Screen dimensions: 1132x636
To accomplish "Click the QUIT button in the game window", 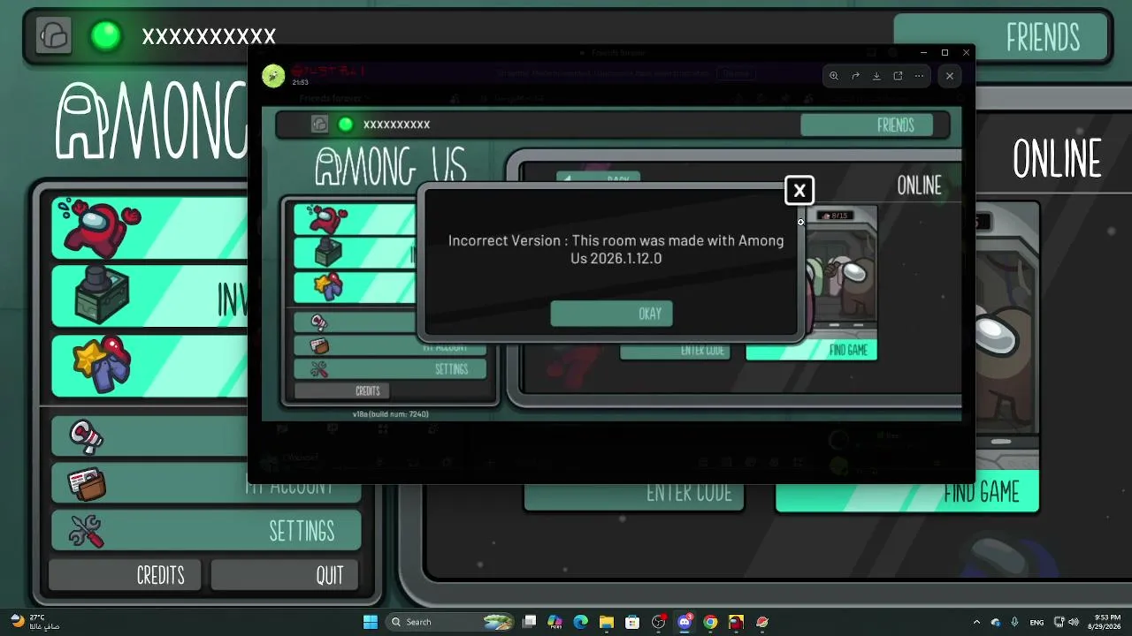I will (284, 575).
